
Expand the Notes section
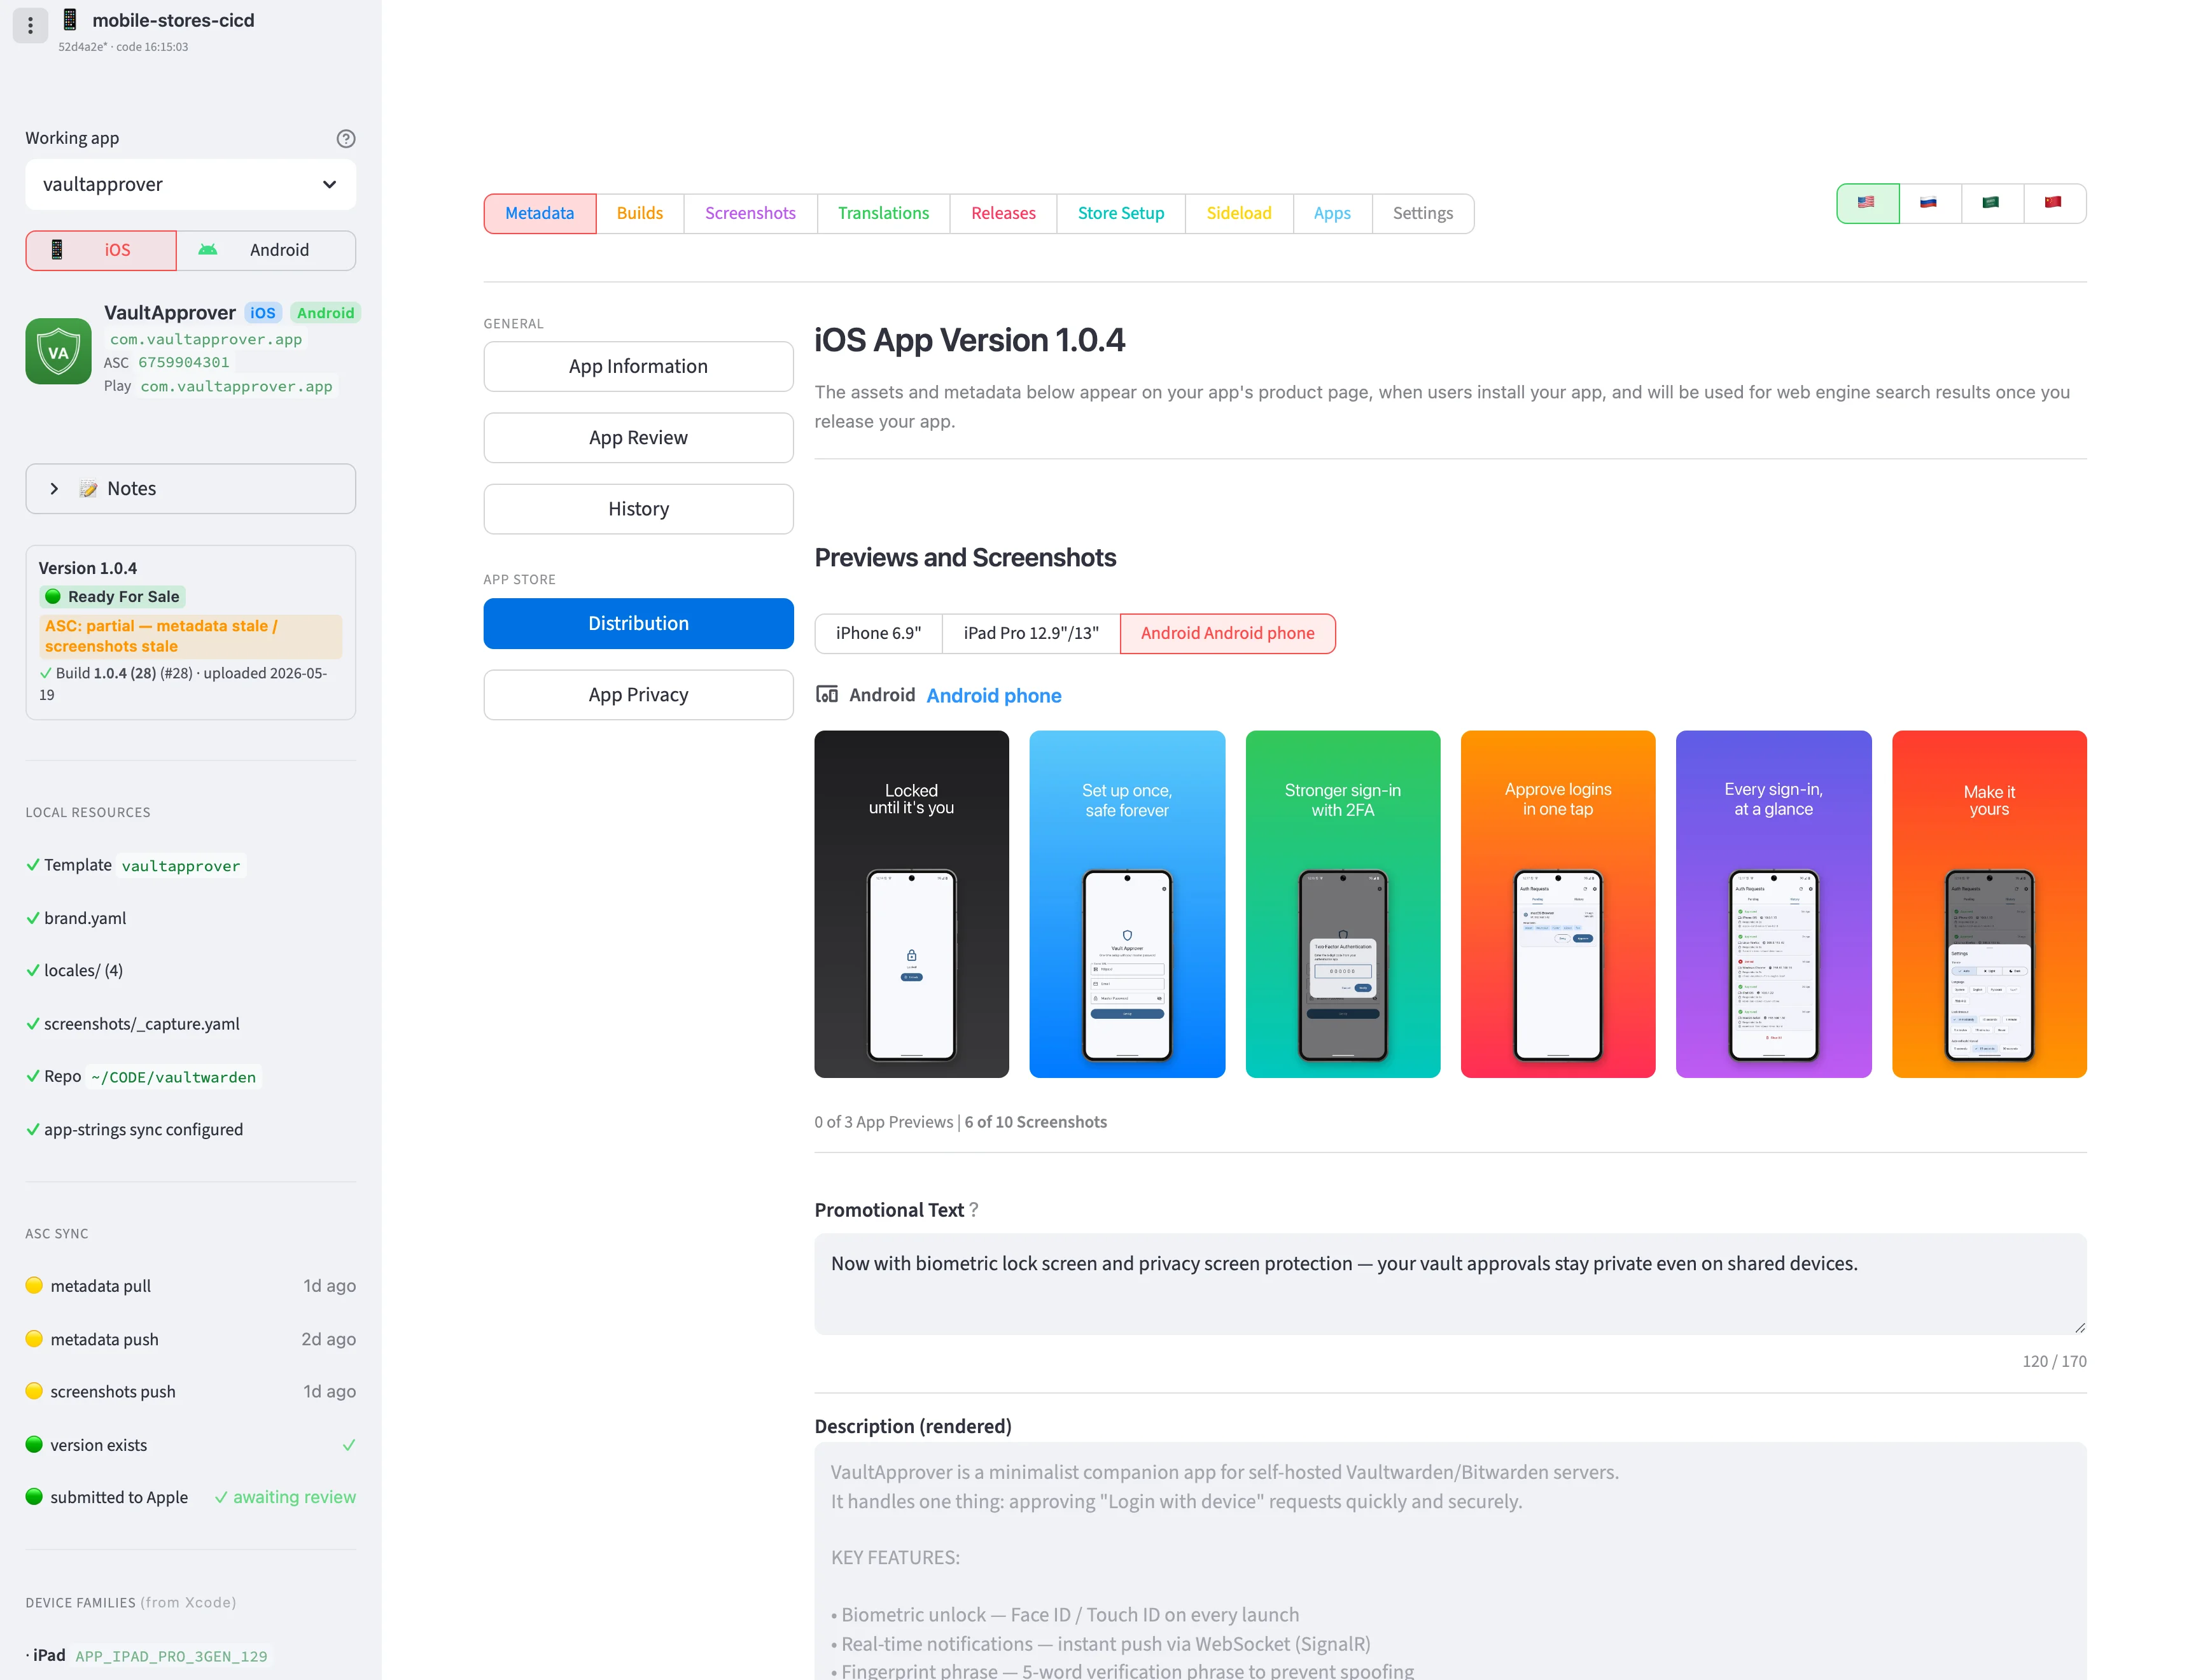click(x=190, y=488)
